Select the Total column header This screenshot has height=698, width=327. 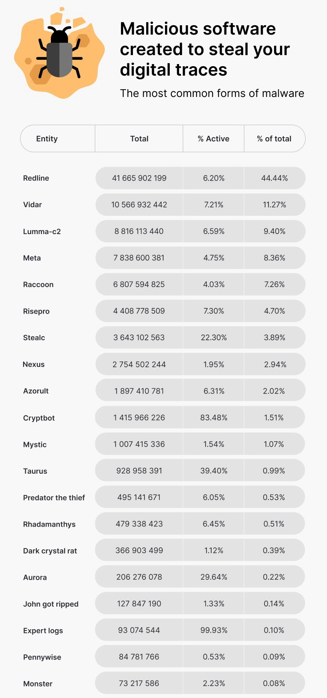click(139, 139)
